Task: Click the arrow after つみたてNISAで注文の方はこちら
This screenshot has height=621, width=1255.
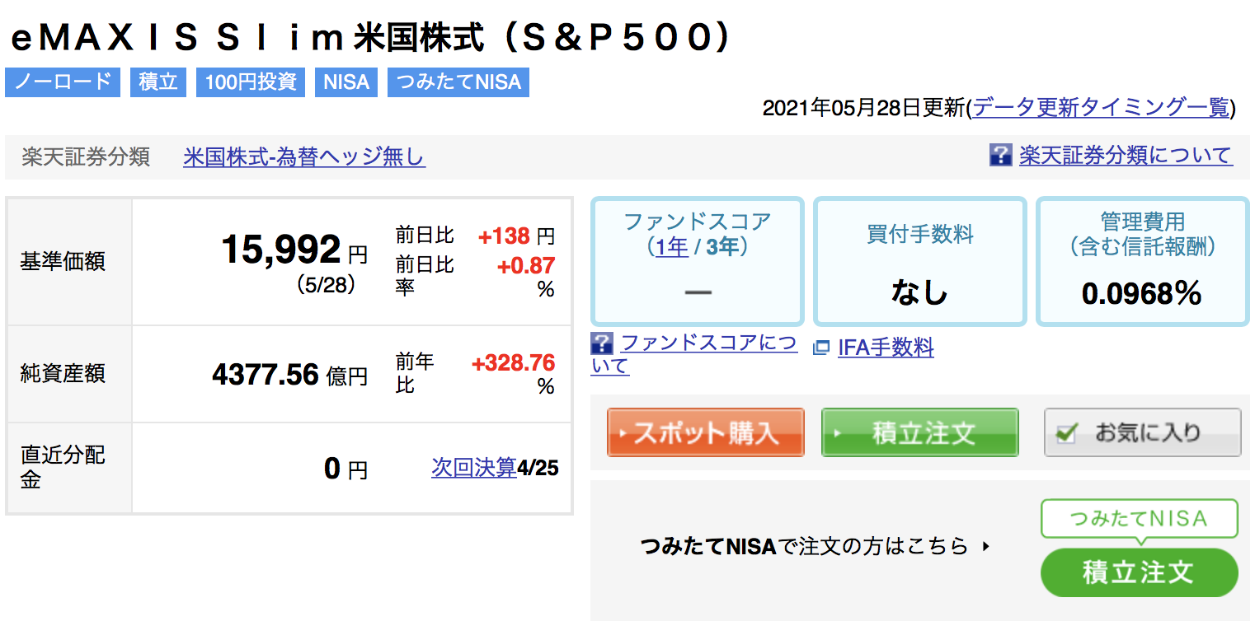Action: [x=985, y=546]
